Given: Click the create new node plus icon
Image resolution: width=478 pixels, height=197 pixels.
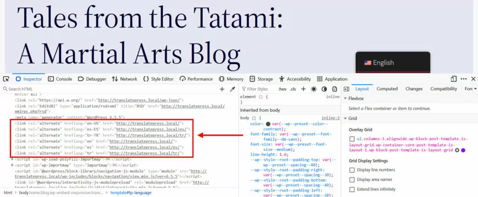Looking at the screenshot, I should [x=222, y=89].
